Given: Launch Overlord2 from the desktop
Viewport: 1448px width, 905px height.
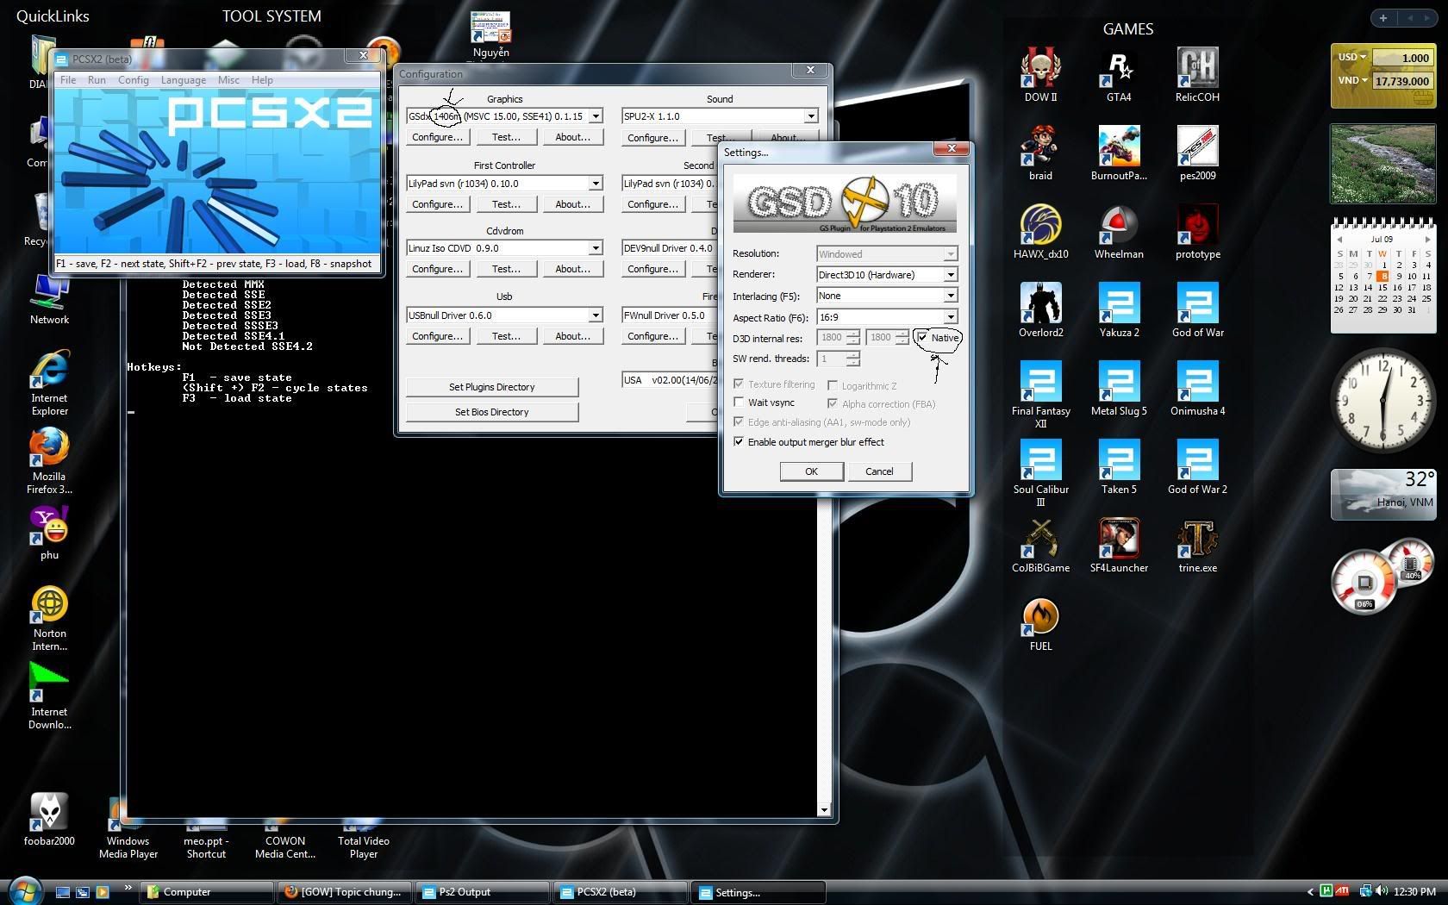Looking at the screenshot, I should coord(1040,309).
